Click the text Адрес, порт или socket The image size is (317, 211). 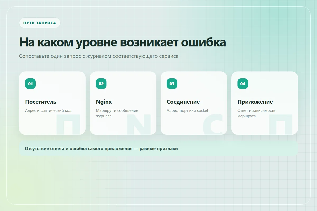[188, 111]
